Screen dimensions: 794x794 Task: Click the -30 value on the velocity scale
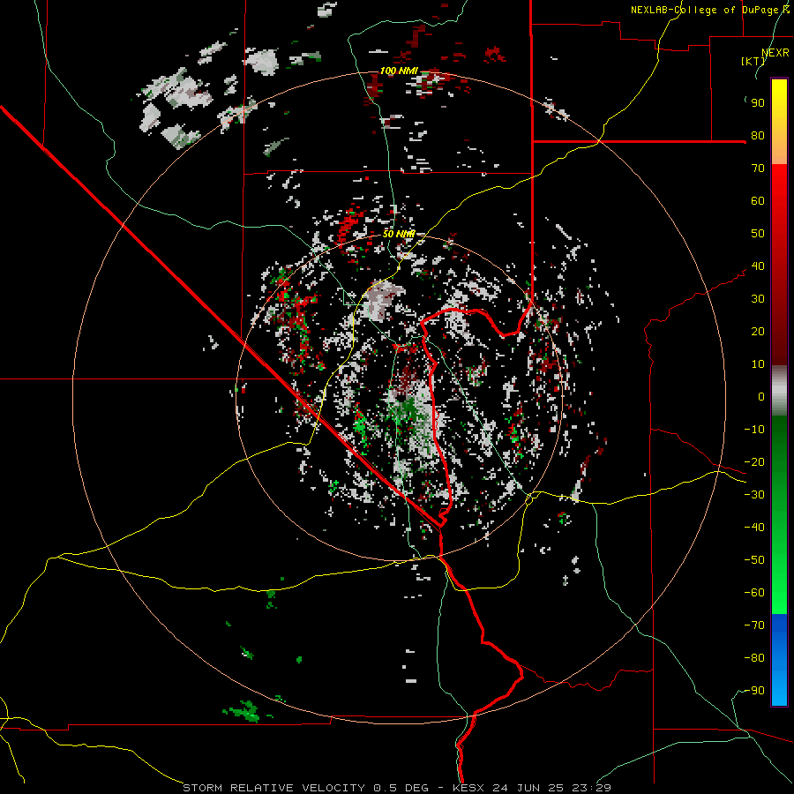coord(754,495)
